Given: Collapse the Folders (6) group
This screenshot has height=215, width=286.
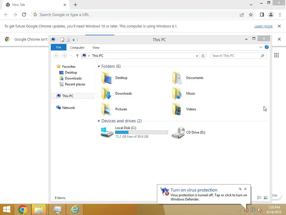Looking at the screenshot, I should pyautogui.click(x=99, y=66).
